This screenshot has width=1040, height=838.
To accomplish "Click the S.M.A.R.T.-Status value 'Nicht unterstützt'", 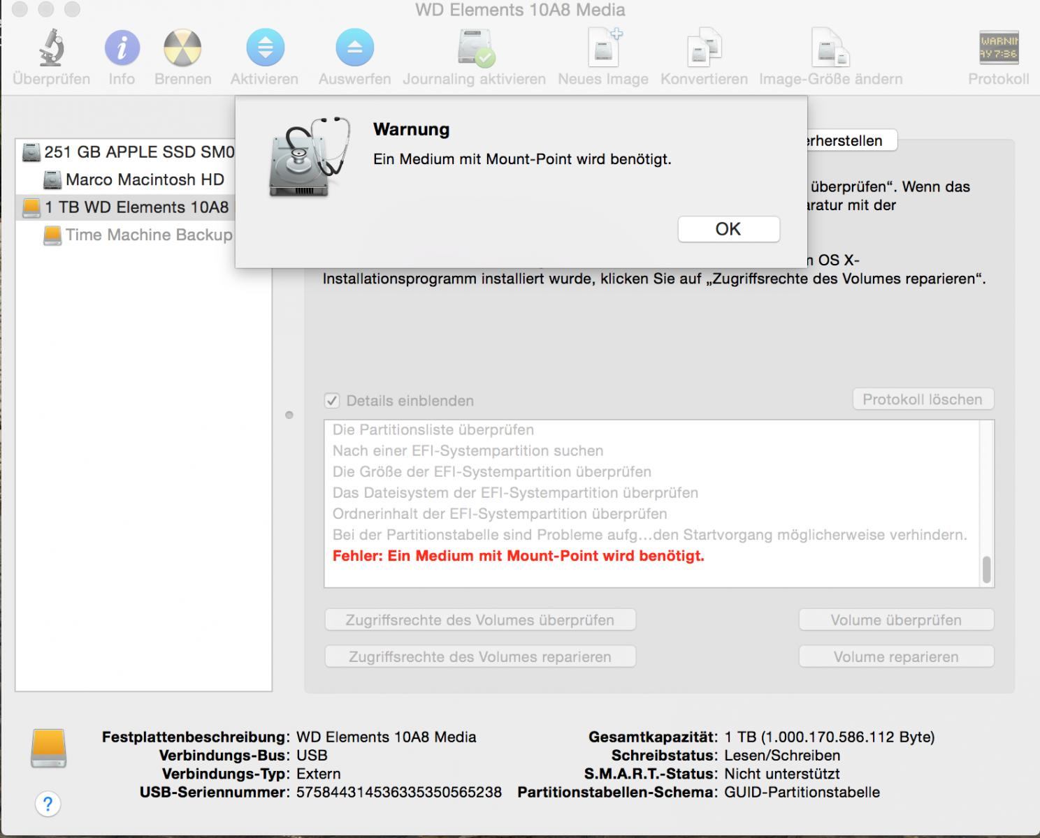I will click(x=782, y=774).
